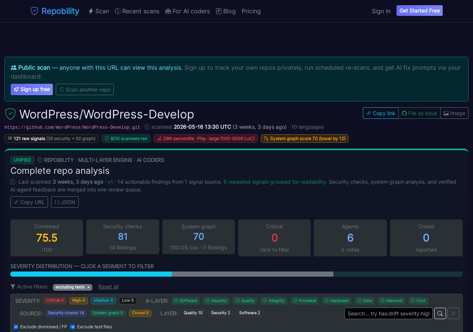The height and width of the screenshot is (332, 473).
Task: Click the findings search input field
Action: 388,314
